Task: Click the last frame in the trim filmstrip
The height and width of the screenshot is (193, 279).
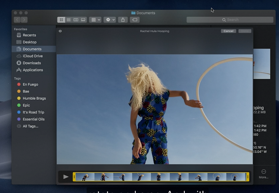Action: [x=236, y=177]
